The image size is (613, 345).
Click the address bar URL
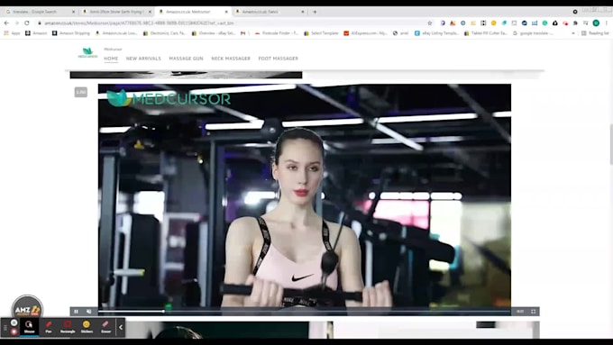click(139, 23)
